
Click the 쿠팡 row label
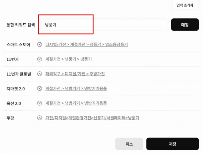coord(11,118)
